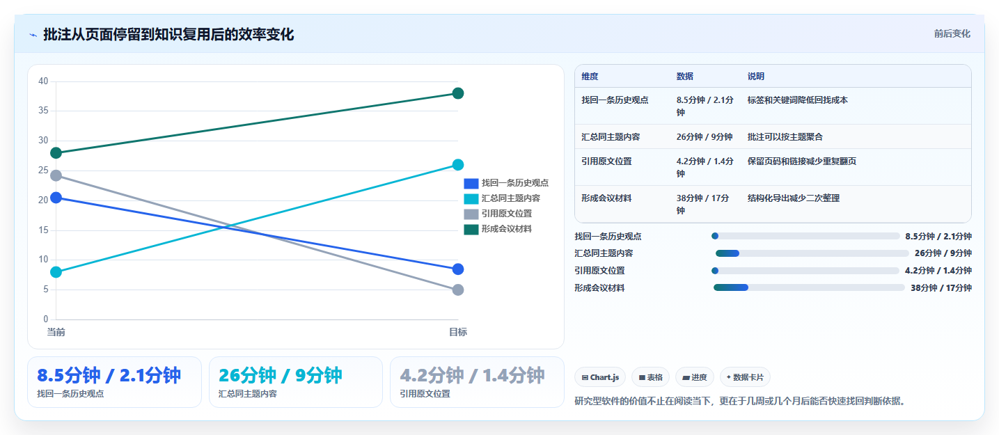
Task: Click the 批注可以按主题聚合 description
Action: [x=785, y=137]
